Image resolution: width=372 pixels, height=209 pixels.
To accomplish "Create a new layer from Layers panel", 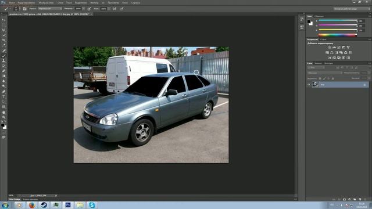I will [x=360, y=200].
